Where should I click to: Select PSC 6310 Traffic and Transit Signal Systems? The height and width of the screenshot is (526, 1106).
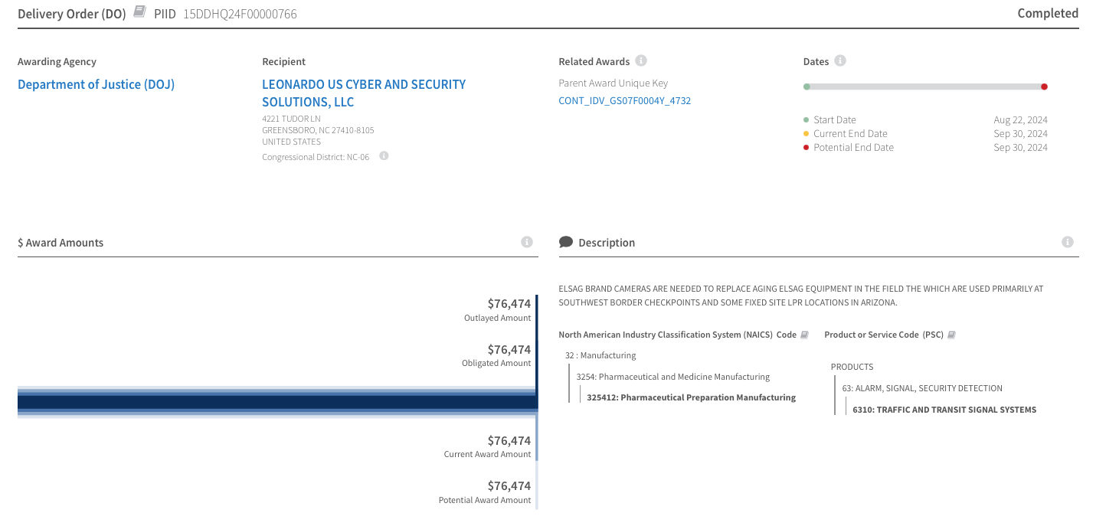click(x=944, y=410)
